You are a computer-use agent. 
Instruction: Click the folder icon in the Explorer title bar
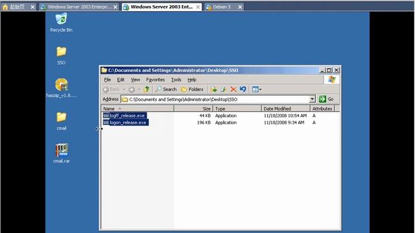(x=104, y=71)
